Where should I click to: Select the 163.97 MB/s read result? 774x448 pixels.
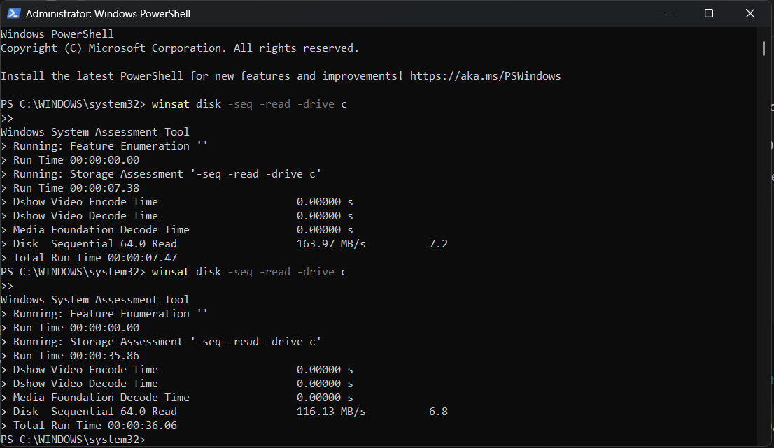tap(331, 244)
